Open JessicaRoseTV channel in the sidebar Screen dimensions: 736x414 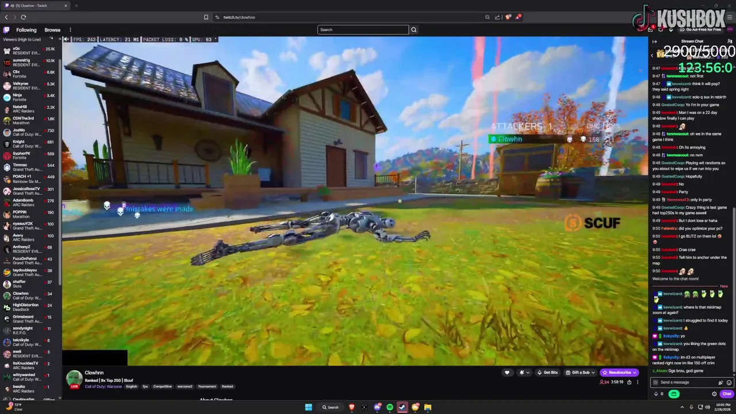click(30, 191)
